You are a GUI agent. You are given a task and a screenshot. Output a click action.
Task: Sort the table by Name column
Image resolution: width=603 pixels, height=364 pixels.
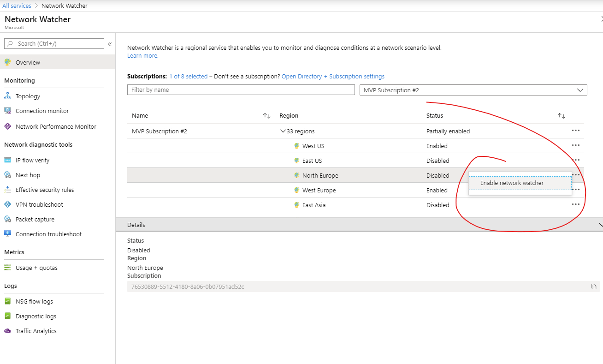[266, 116]
